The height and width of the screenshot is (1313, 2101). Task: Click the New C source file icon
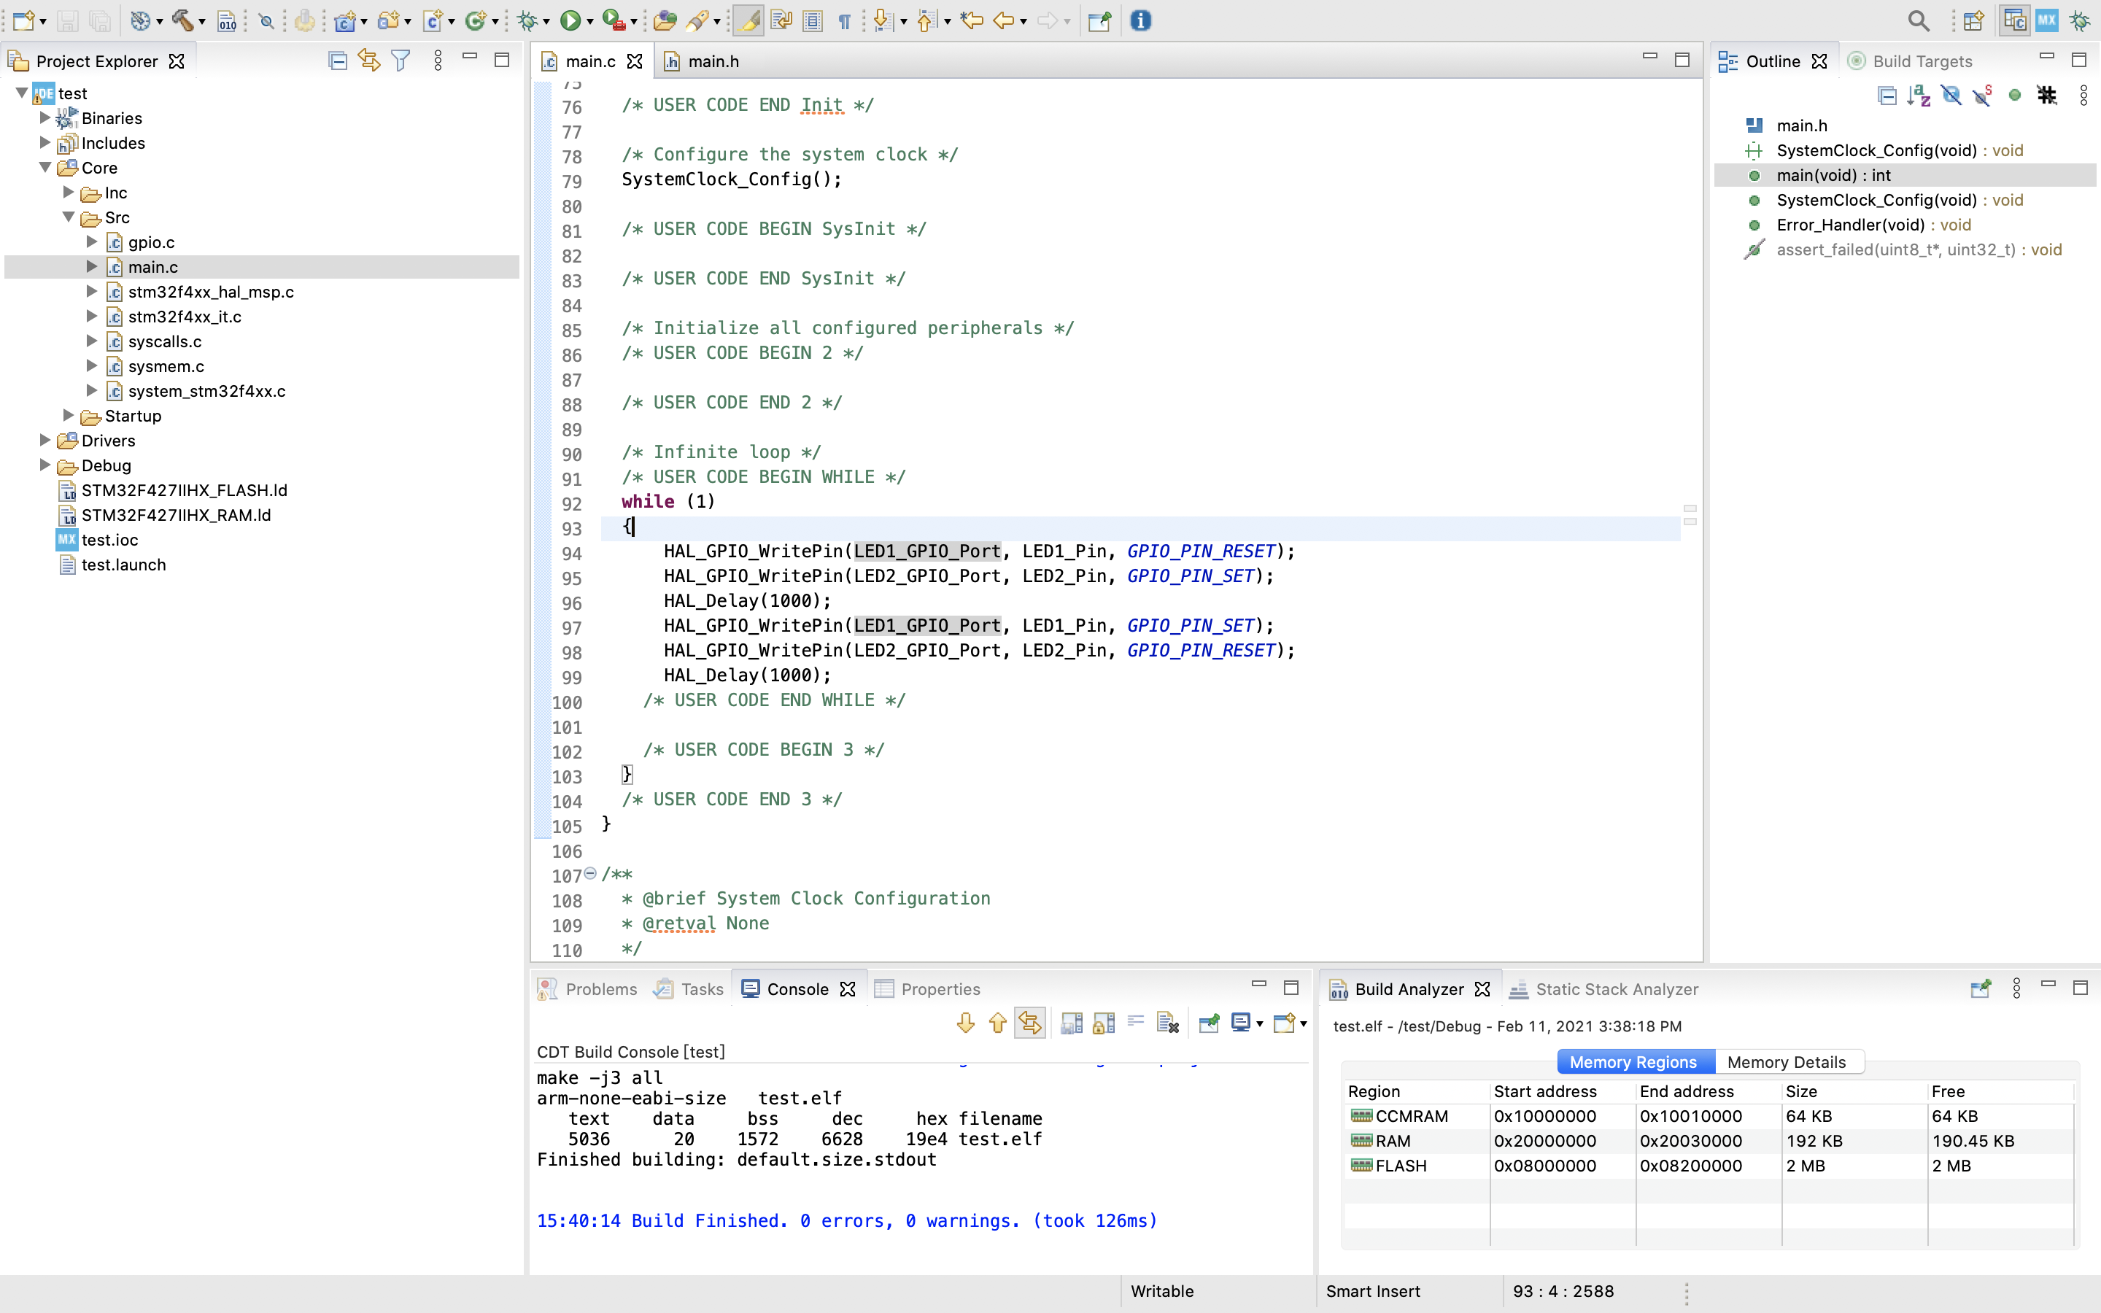click(x=433, y=20)
